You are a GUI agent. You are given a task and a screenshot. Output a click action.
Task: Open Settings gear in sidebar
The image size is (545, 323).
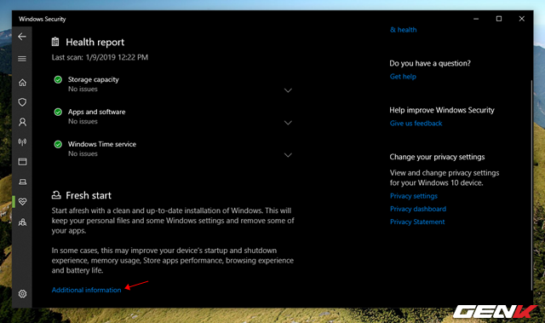pyautogui.click(x=22, y=294)
